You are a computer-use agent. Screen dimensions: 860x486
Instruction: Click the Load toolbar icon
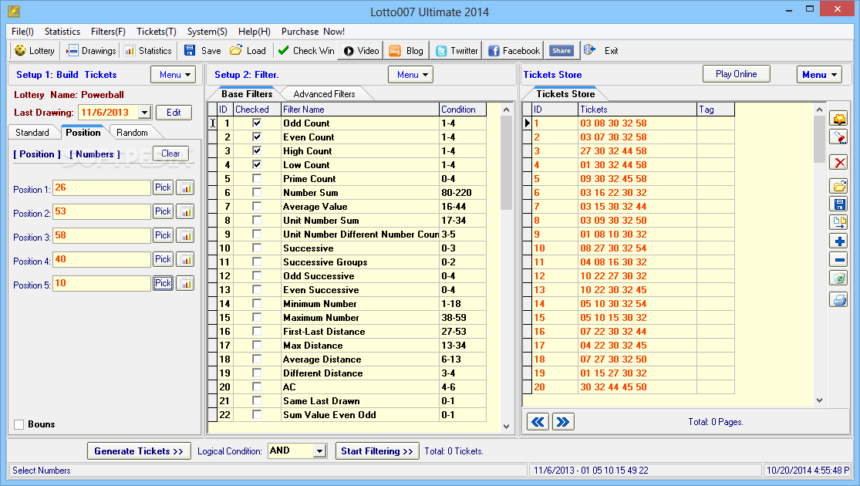pos(236,50)
